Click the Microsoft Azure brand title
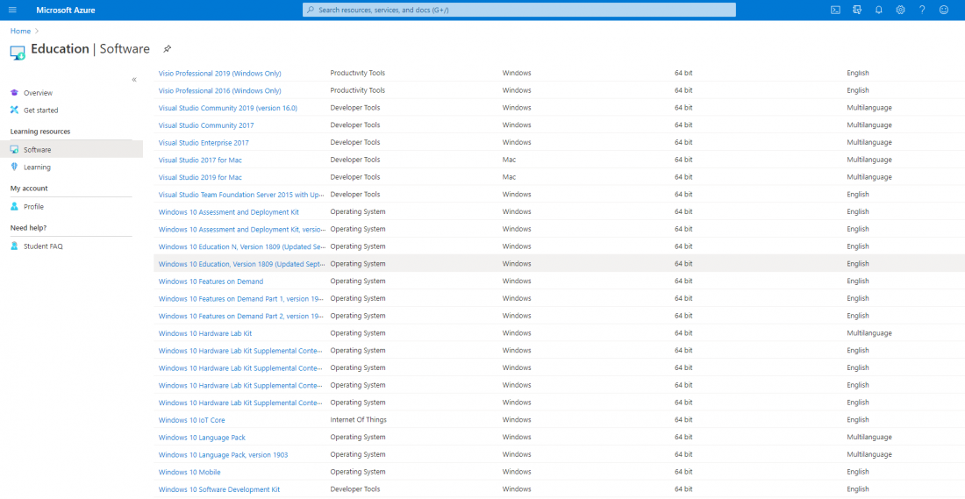Screen dimensions: 965x499 [66, 10]
